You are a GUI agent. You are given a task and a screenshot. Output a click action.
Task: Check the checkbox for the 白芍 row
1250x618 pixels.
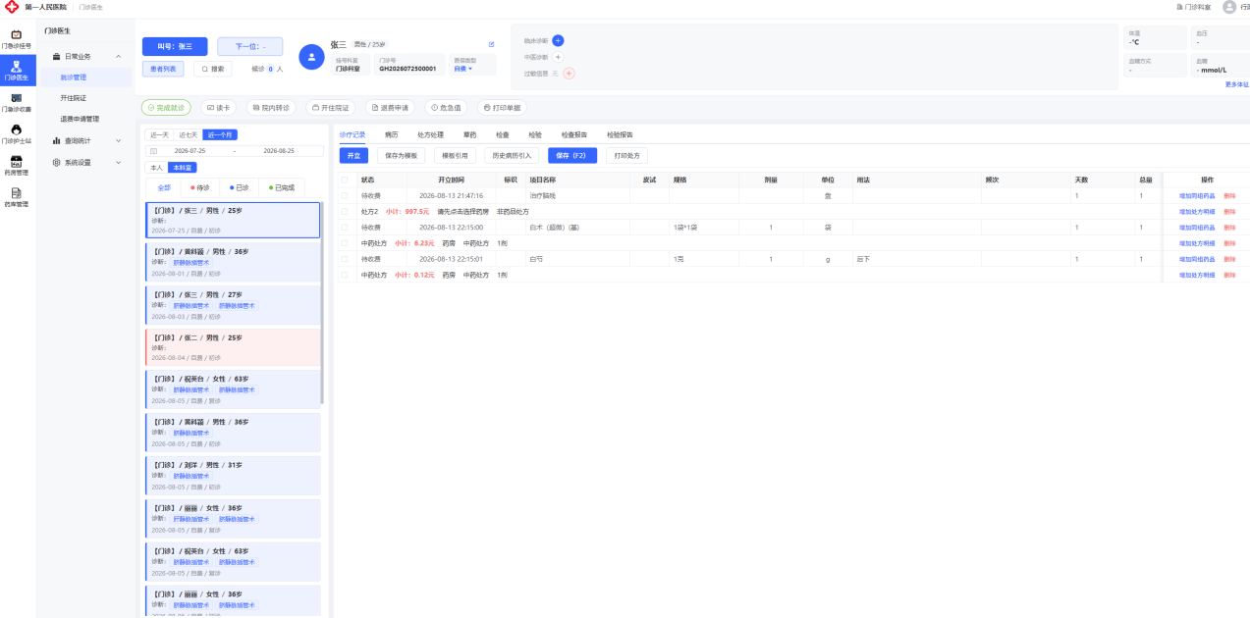pos(344,259)
